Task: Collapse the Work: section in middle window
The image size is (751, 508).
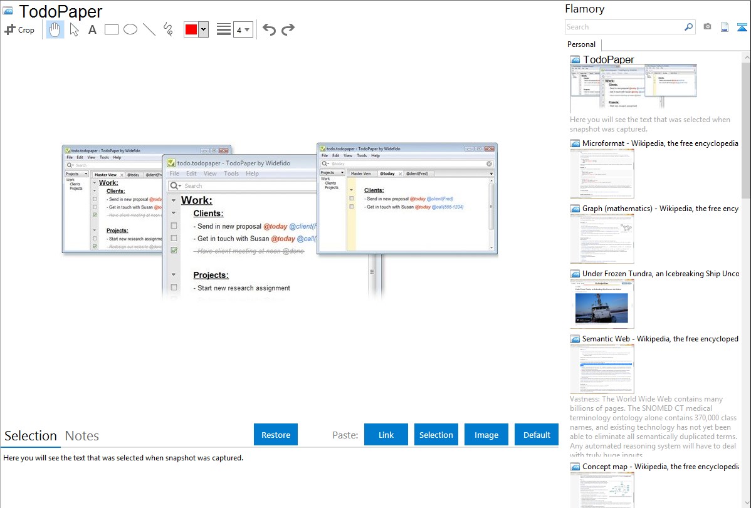Action: (x=174, y=200)
